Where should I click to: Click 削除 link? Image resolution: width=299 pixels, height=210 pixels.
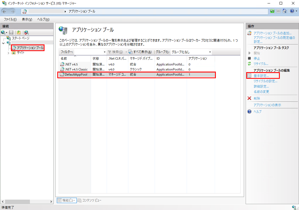(x=257, y=98)
